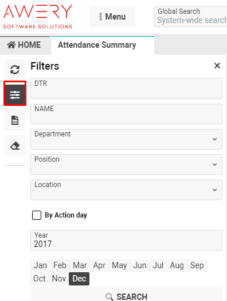Click the Awery Software Solutions logo
This screenshot has height=301, width=227.
tap(38, 17)
